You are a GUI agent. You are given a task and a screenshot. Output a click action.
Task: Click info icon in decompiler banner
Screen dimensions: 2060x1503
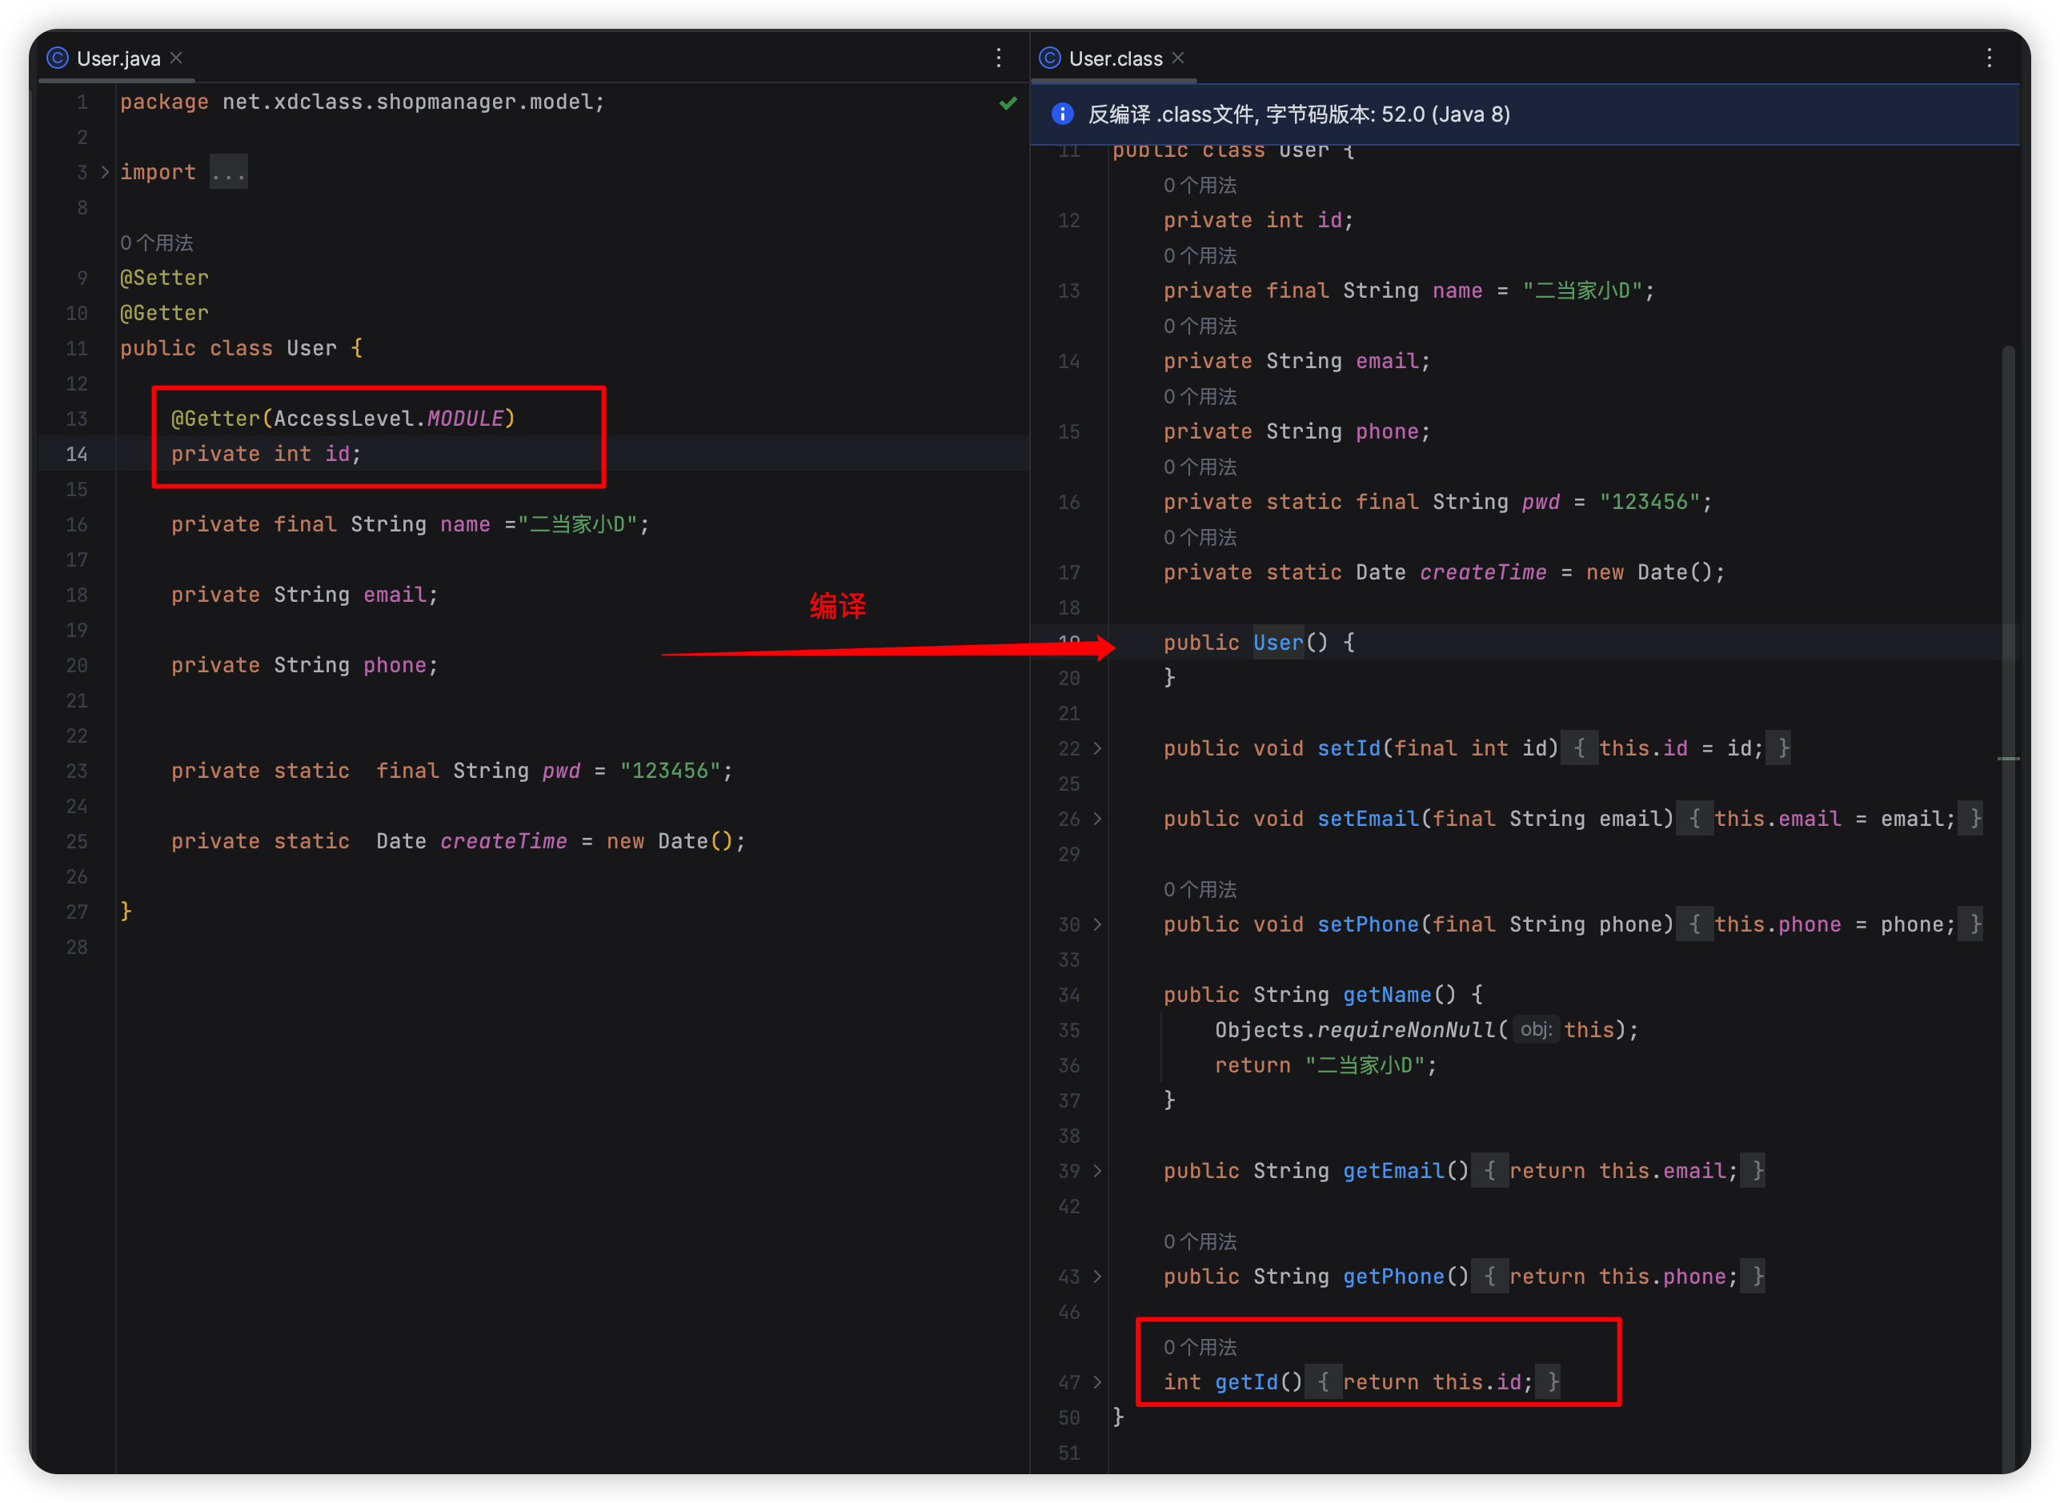point(1061,114)
